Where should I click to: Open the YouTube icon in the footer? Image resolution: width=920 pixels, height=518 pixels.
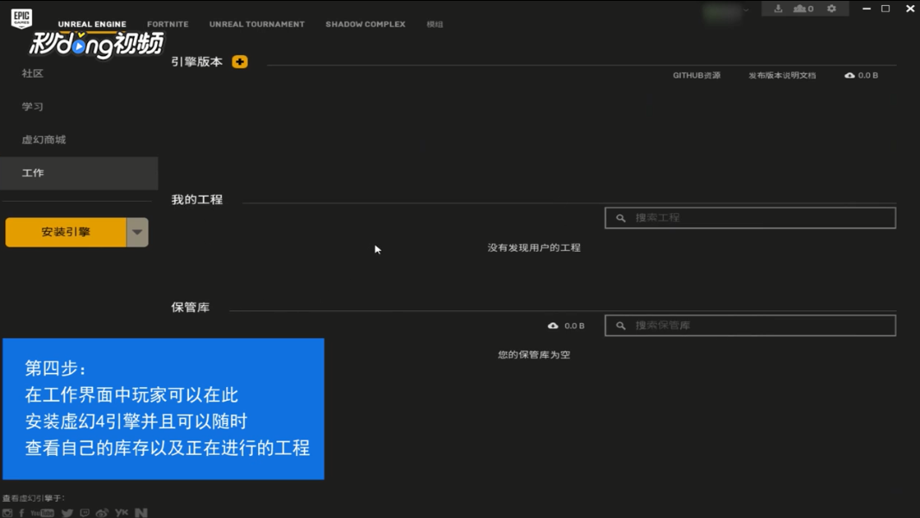pyautogui.click(x=41, y=511)
